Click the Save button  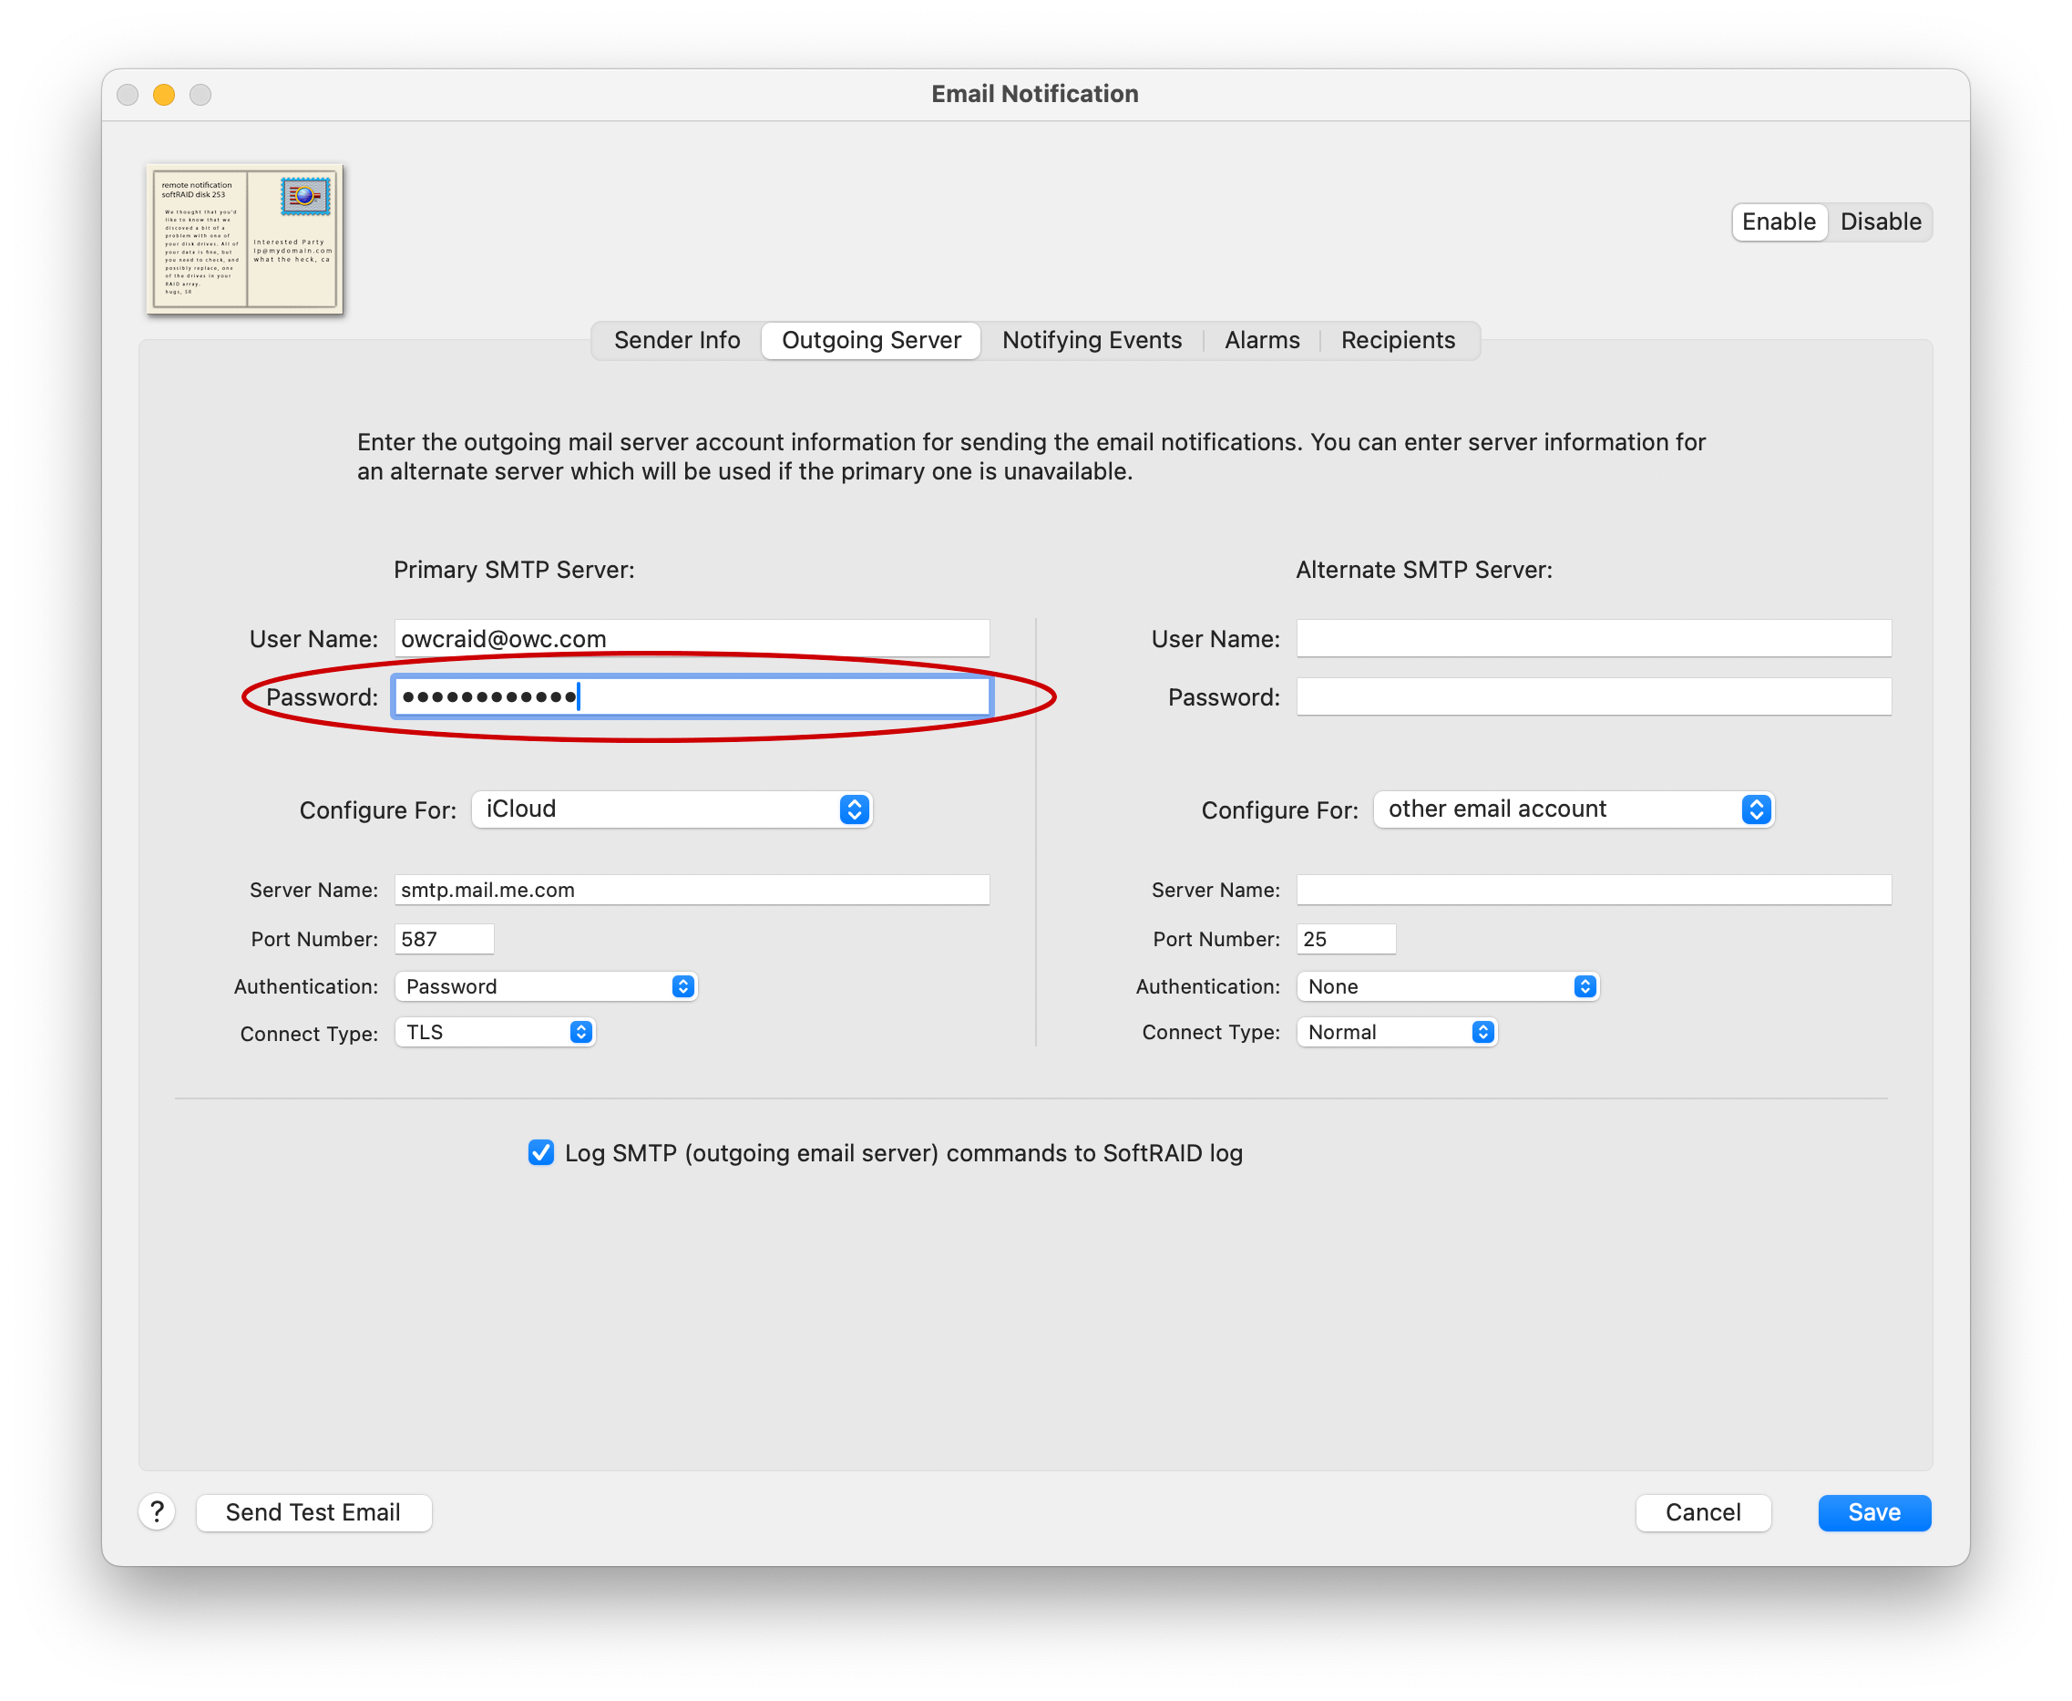(1874, 1512)
